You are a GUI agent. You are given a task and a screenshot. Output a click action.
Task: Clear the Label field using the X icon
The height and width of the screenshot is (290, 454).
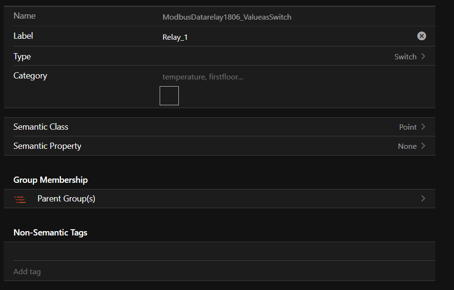coord(421,36)
